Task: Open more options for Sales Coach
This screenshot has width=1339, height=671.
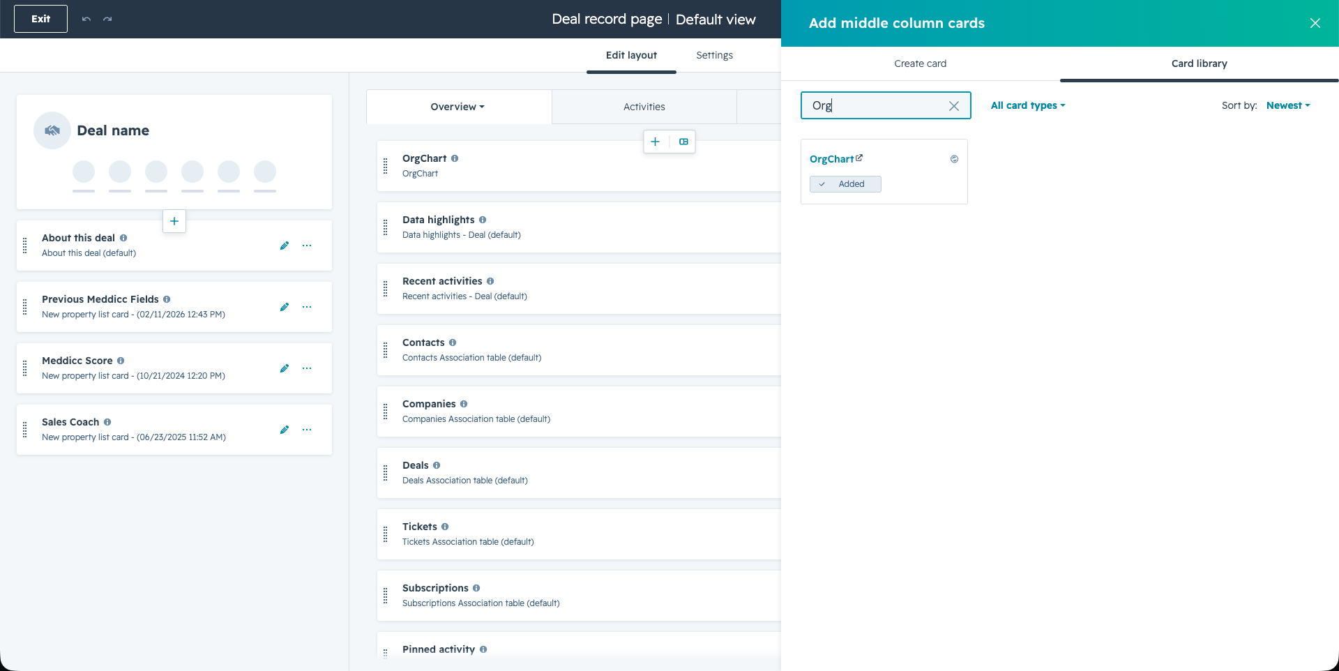Action: pos(307,430)
